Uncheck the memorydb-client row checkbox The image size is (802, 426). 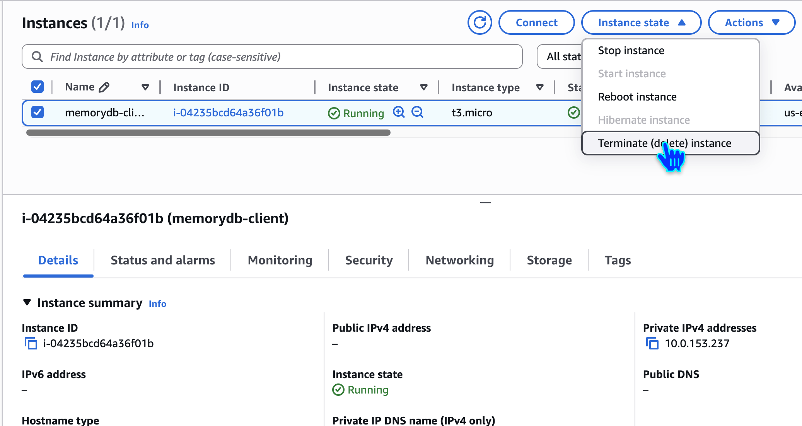point(38,112)
